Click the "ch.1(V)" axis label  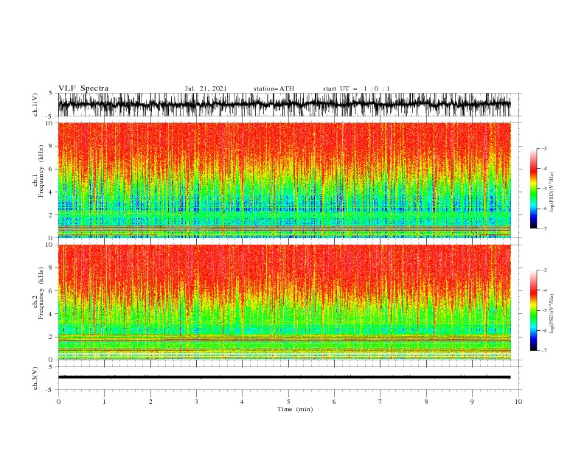[x=35, y=105]
